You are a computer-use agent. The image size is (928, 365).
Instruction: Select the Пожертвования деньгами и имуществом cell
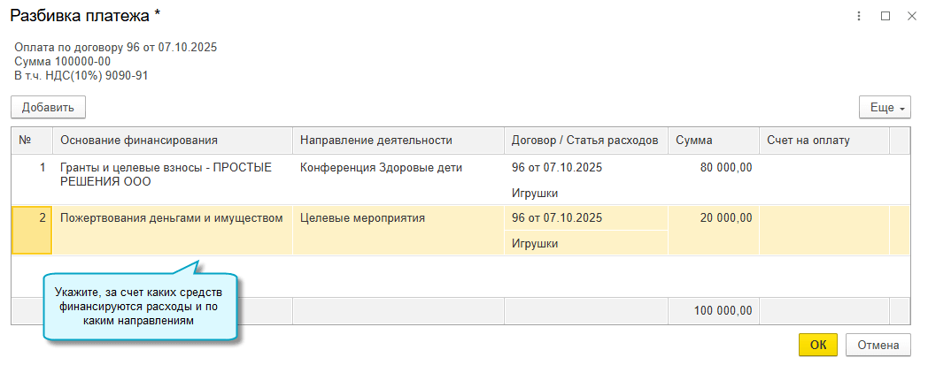[172, 218]
